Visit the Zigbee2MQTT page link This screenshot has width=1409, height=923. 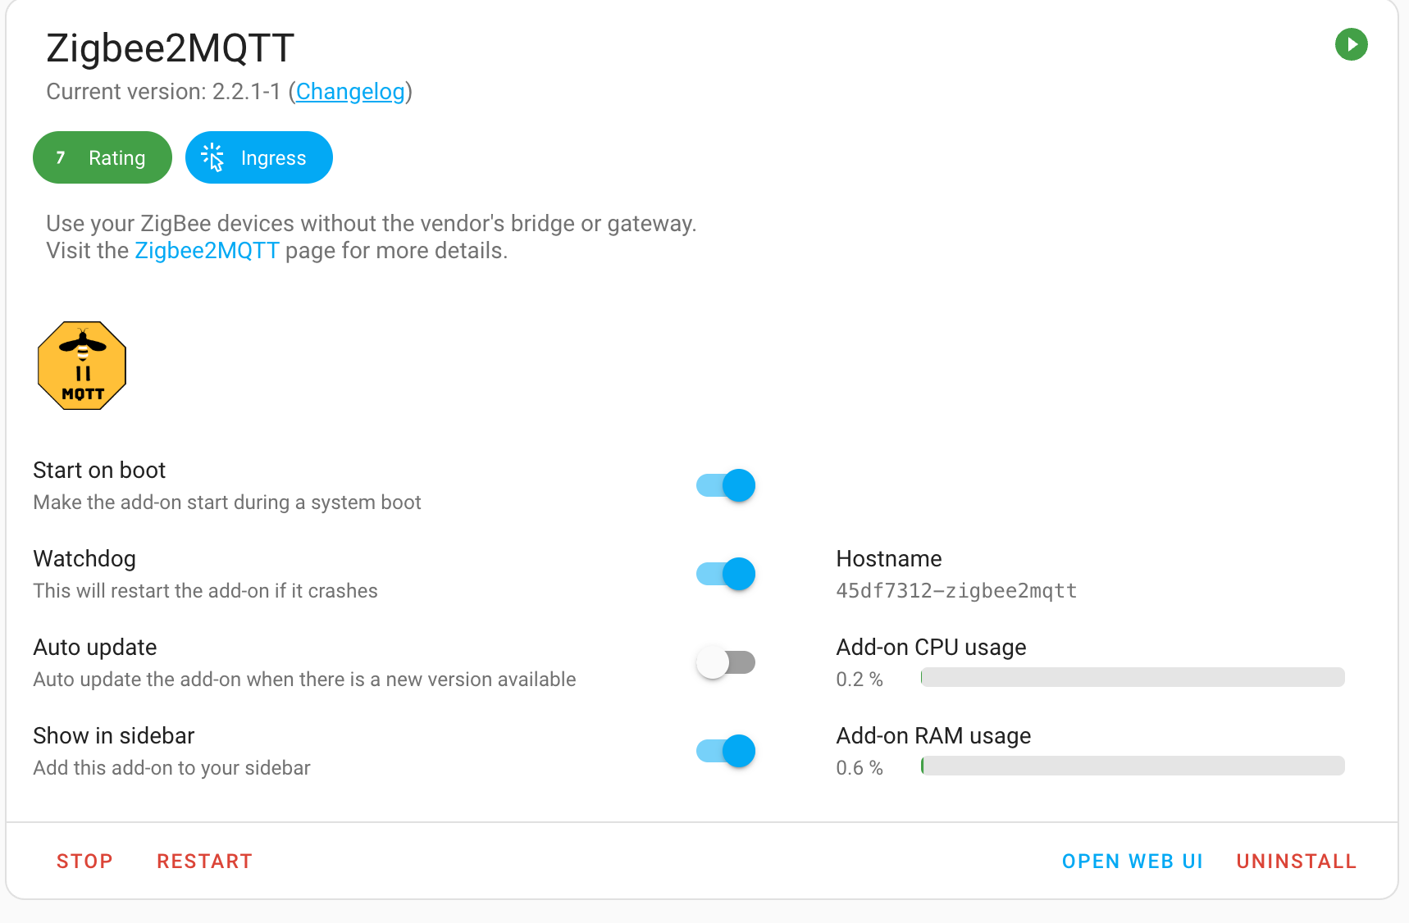tap(207, 251)
